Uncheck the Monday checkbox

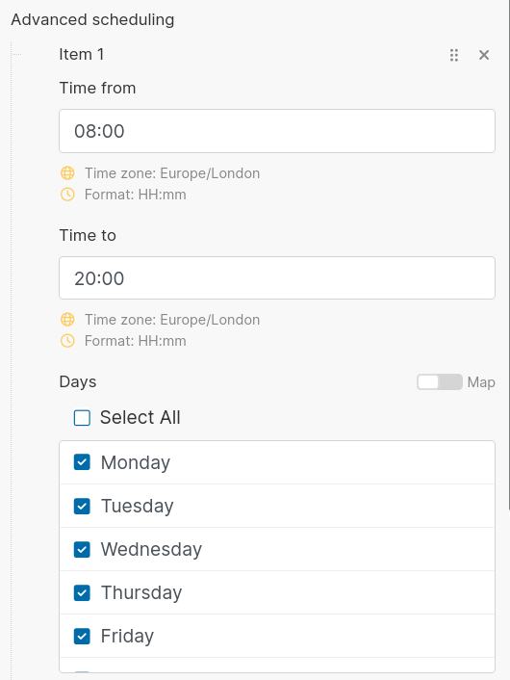[82, 462]
